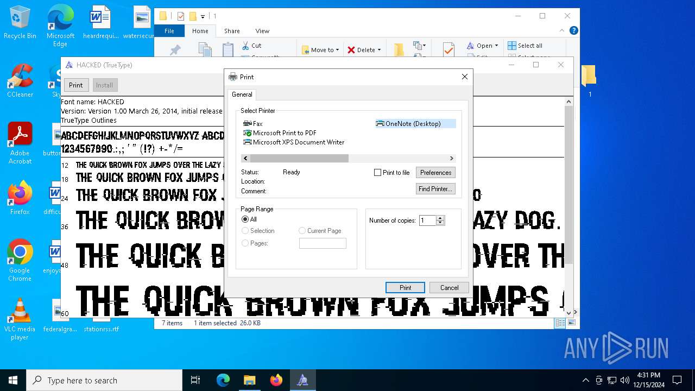The height and width of the screenshot is (391, 695).
Task: Open Google Chrome desktop shortcut
Action: click(20, 261)
